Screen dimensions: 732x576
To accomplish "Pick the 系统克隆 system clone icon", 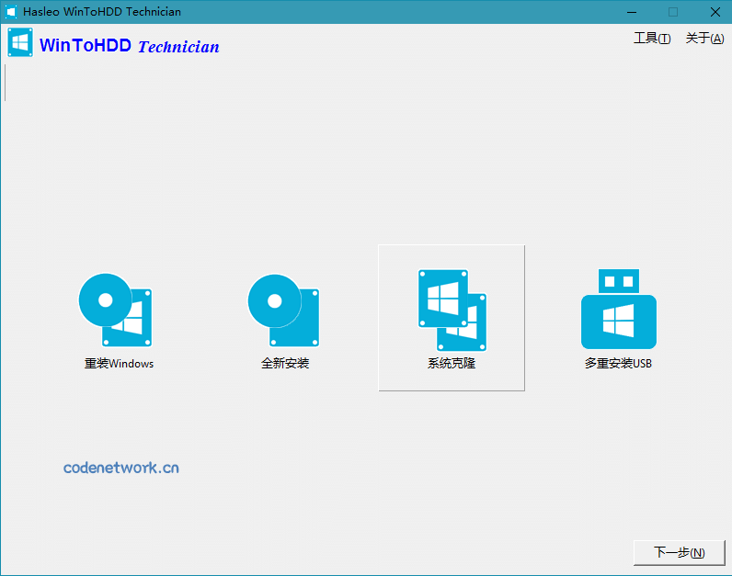I will pos(452,310).
